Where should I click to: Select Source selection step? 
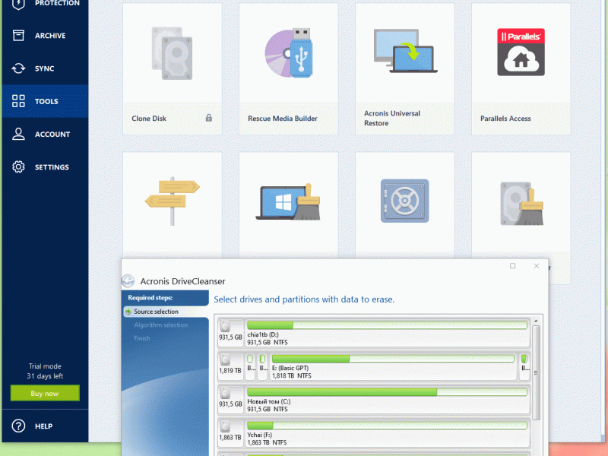tap(166, 312)
